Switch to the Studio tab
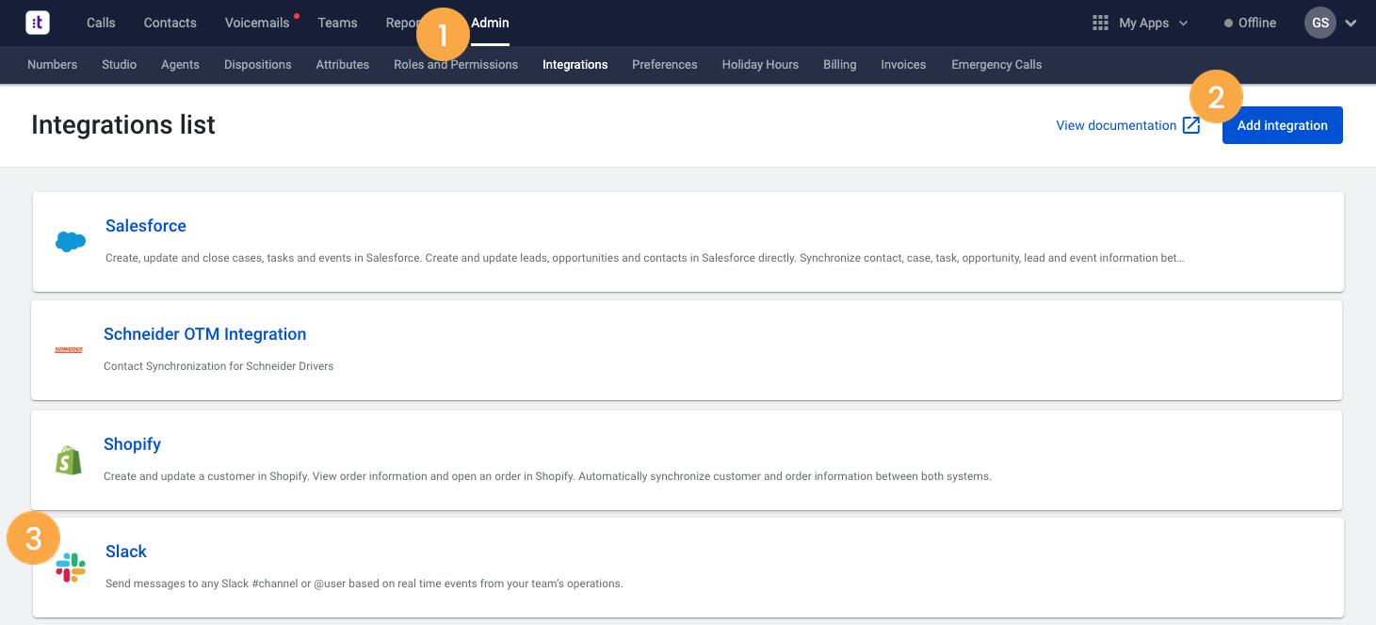This screenshot has width=1376, height=625. click(120, 65)
